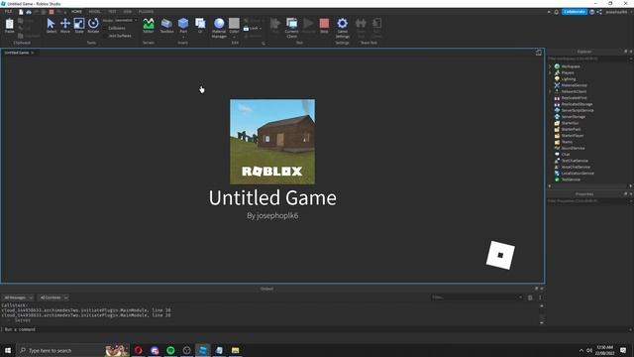Screen dimensions: 634x357
Task: Click the Collaborate button
Action: coord(575,12)
